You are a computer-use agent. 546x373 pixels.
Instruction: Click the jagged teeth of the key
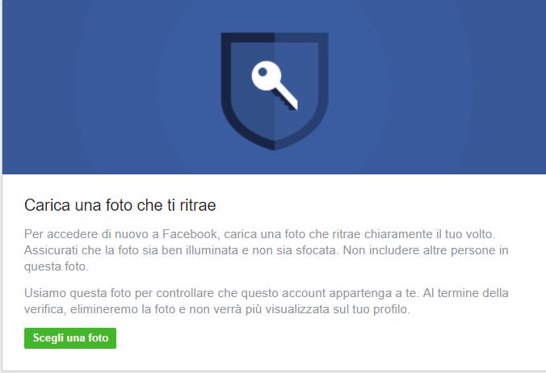click(x=283, y=100)
